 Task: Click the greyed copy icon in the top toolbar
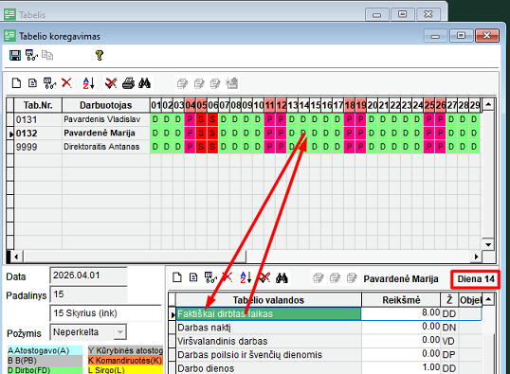[47, 55]
